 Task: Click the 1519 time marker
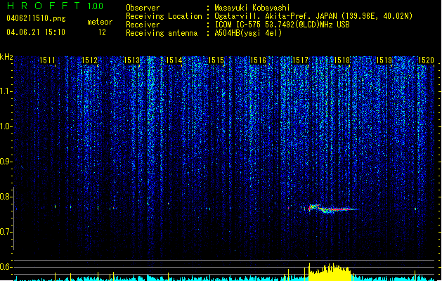(x=384, y=60)
